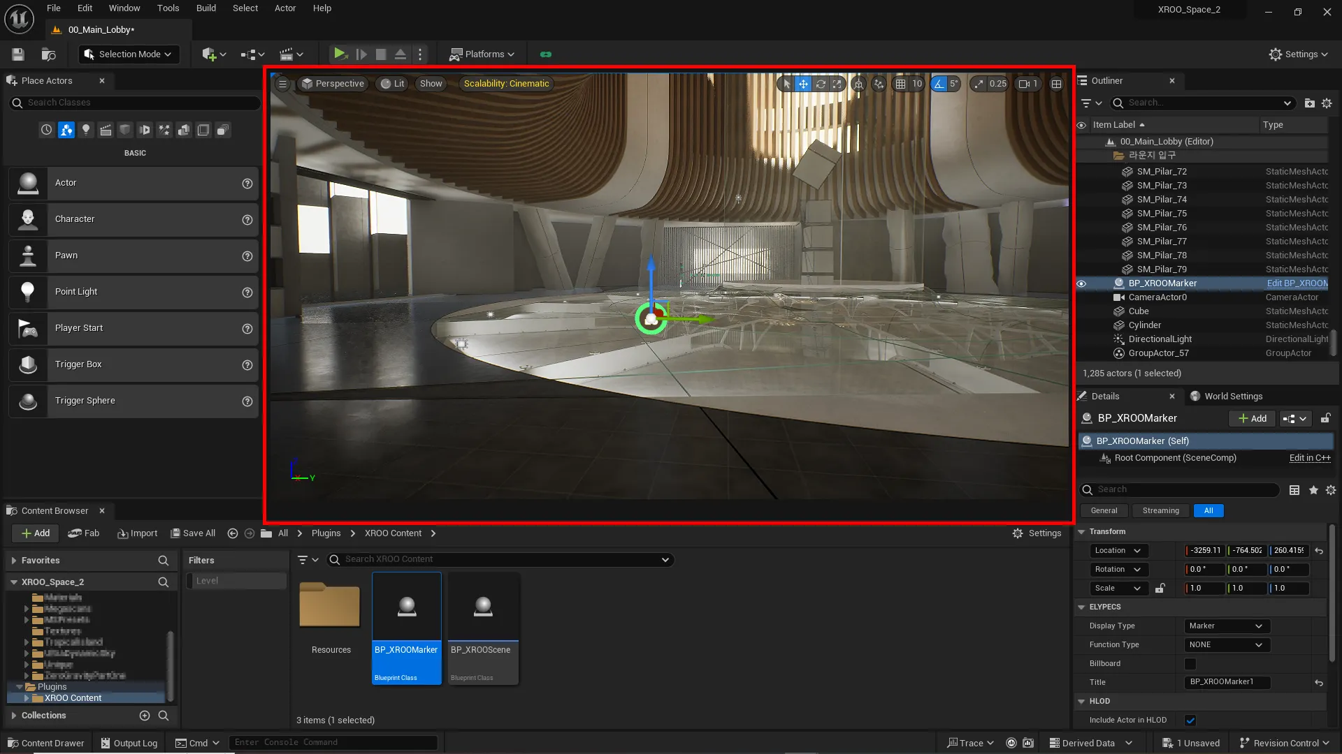Click the Lights category icon in Place Actors
The width and height of the screenshot is (1342, 754).
[86, 130]
